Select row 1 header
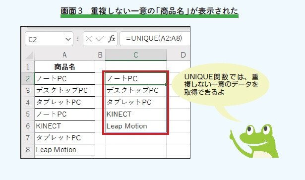Viewport: 305px width, 180px height. pos(28,66)
